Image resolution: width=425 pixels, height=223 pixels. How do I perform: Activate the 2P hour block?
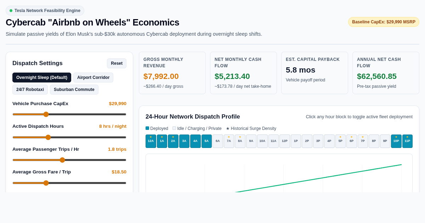tap(307, 141)
